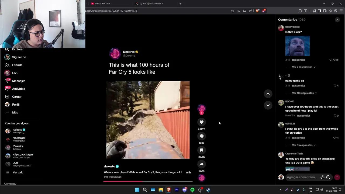Open Vectorgas followed account
Viewport: 345px width, 194px height.
tap(19, 139)
